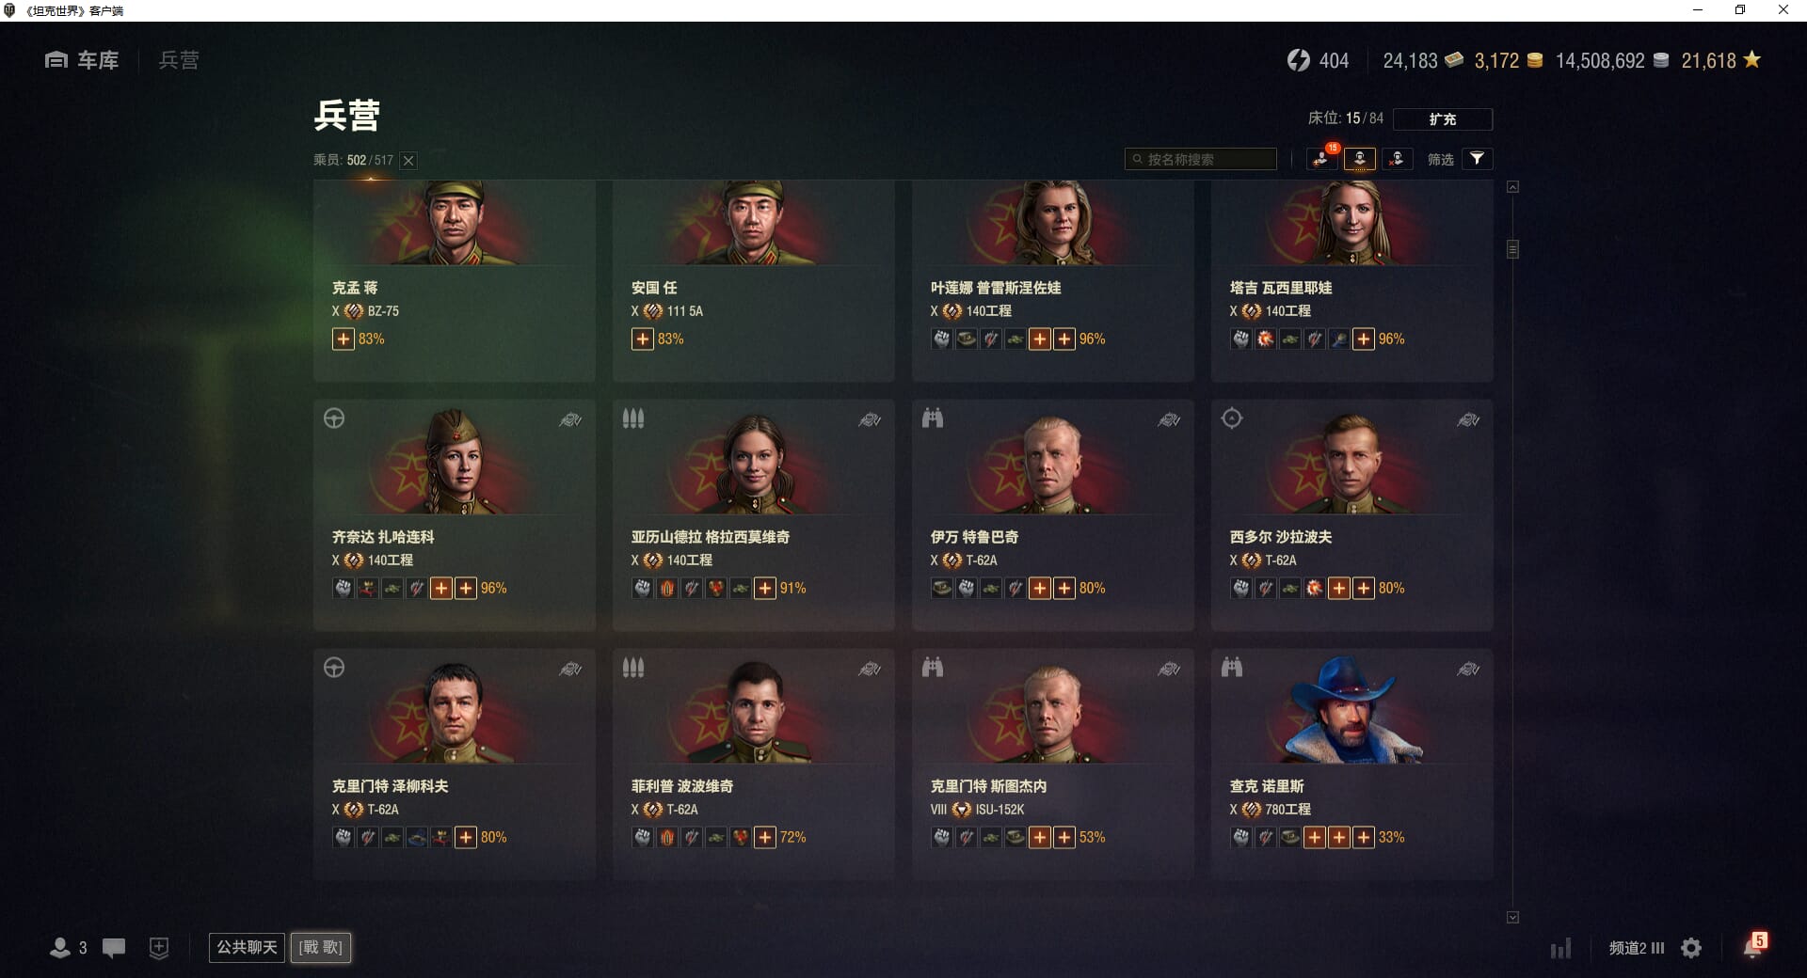The image size is (1807, 978).
Task: Select the 兵营 breadcrumb tab
Action: pyautogui.click(x=179, y=60)
